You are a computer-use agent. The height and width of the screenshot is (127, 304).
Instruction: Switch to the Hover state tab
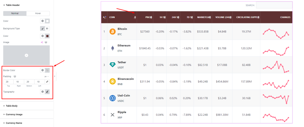[38, 13]
